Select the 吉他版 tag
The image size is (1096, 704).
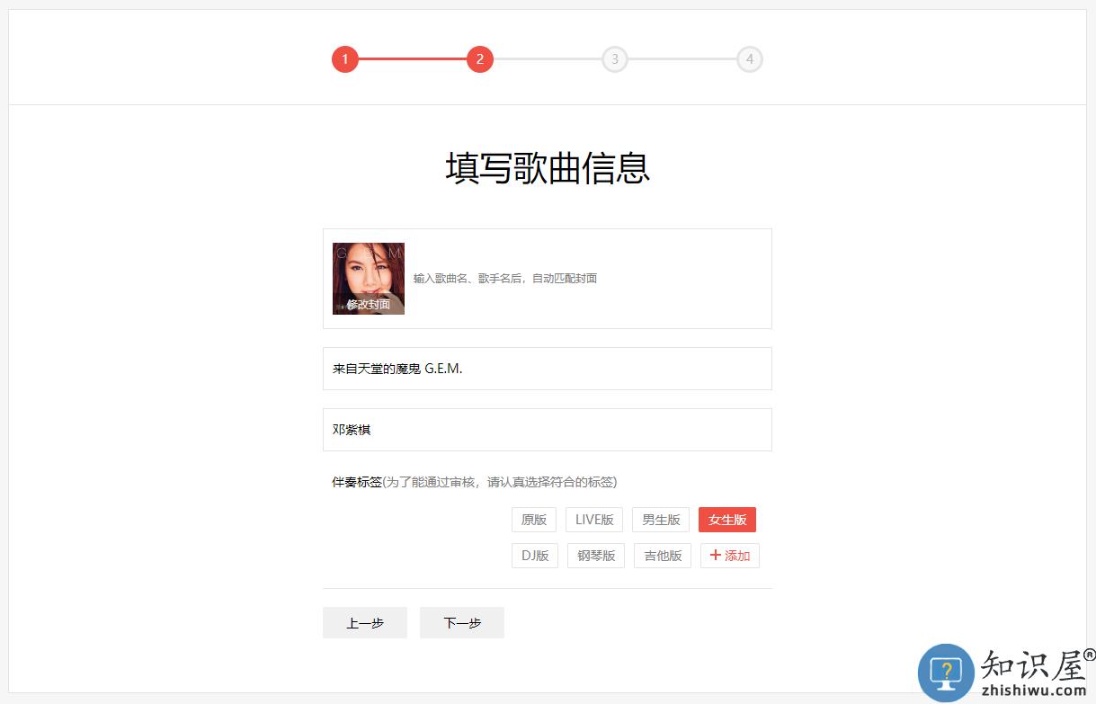pyautogui.click(x=663, y=556)
